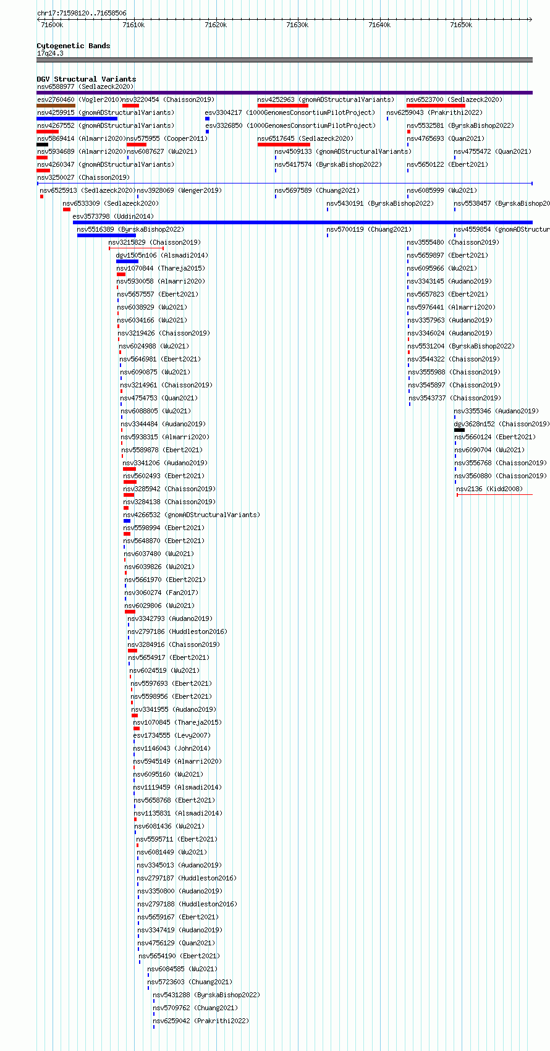Select nsv2797188 (Huddleston2016) label
Viewport: 550px width, 1051px height.
coord(187,905)
